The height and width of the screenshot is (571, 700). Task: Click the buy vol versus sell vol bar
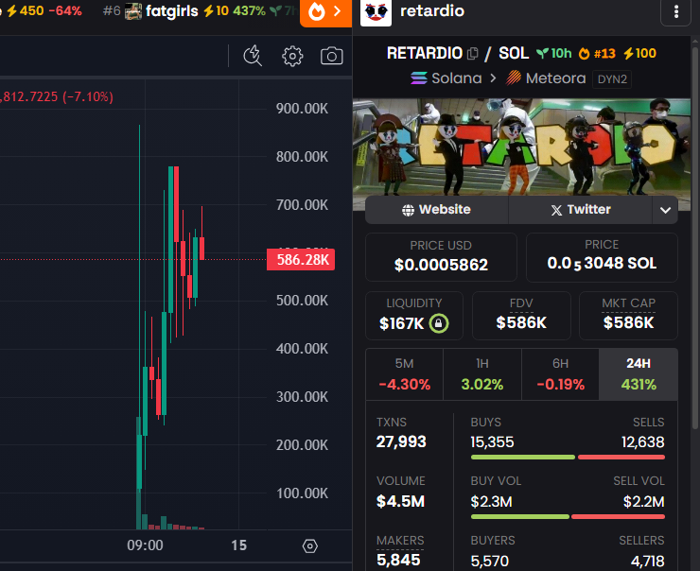568,516
